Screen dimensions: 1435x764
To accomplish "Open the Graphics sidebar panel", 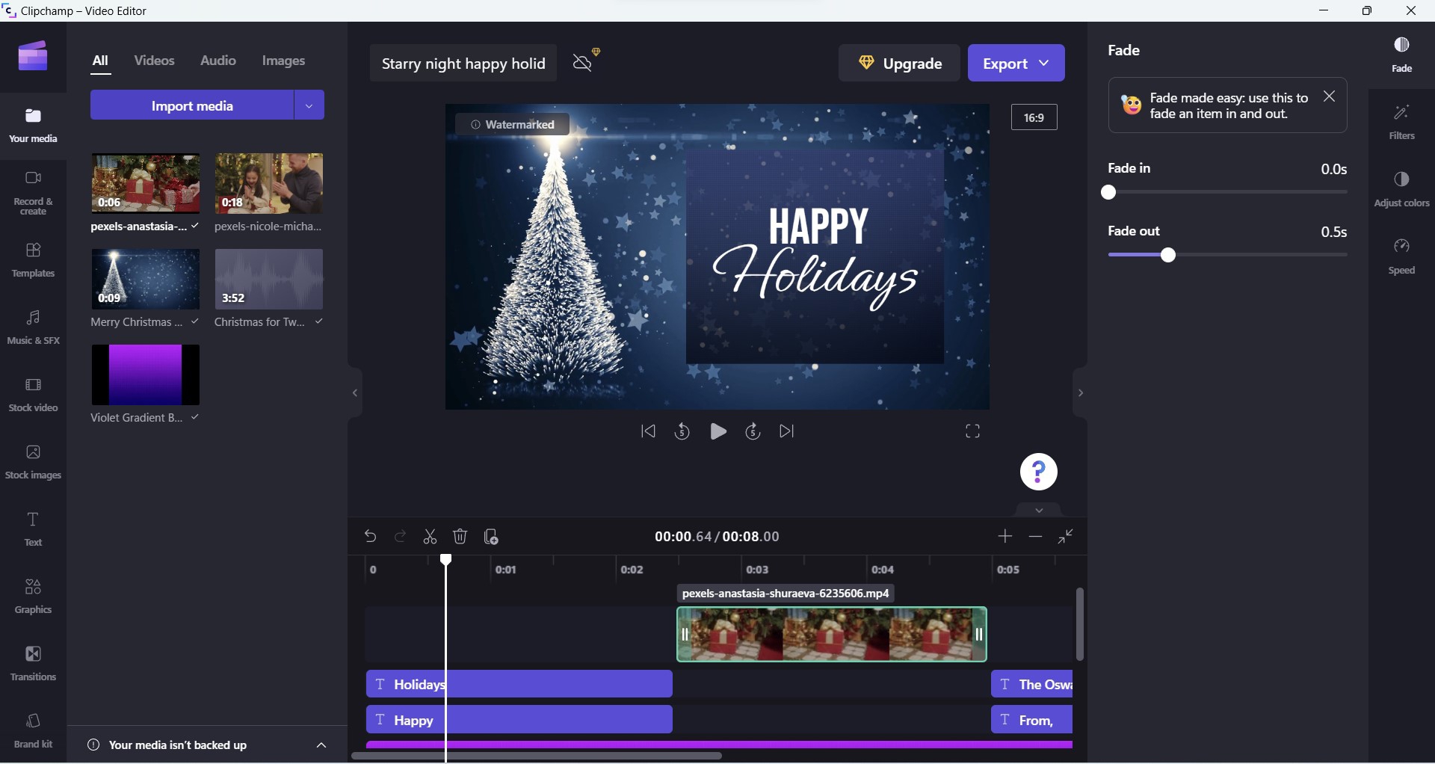I will point(33,596).
